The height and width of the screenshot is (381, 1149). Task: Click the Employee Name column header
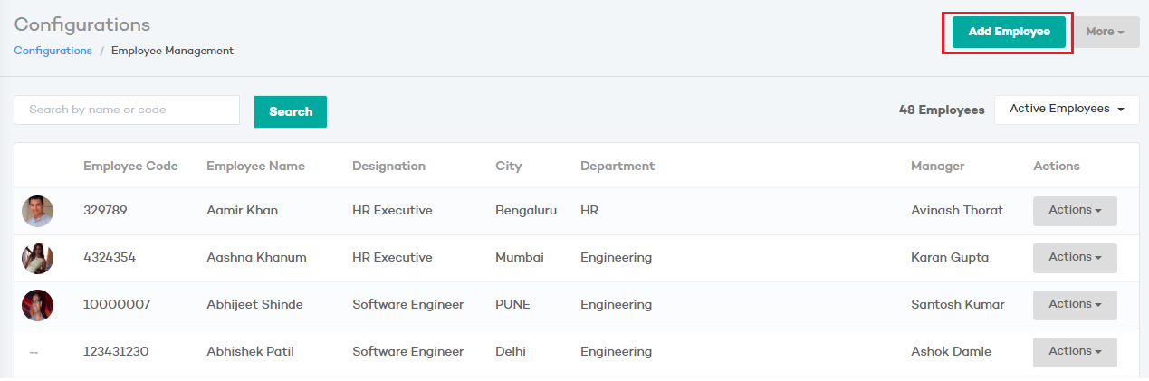(x=255, y=166)
